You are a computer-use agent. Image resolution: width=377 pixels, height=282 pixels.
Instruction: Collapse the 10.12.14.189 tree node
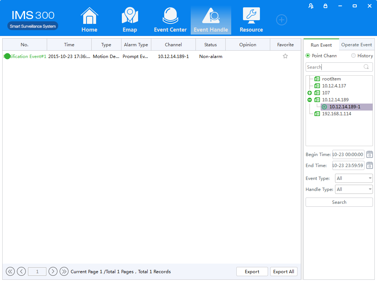click(x=310, y=100)
